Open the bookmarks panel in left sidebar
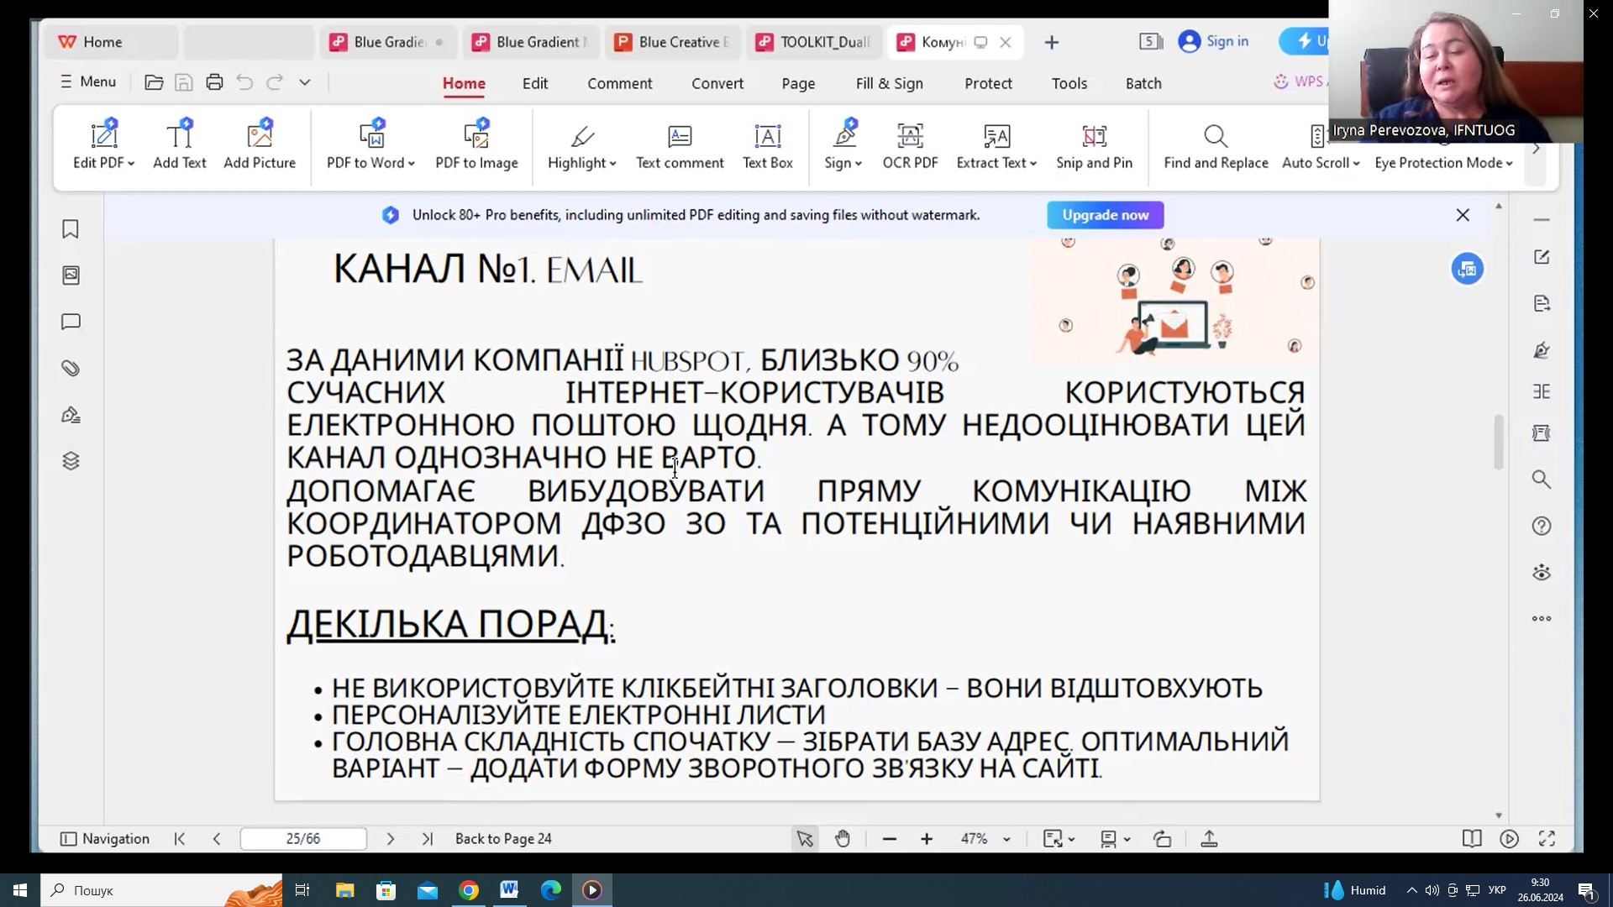 71,229
